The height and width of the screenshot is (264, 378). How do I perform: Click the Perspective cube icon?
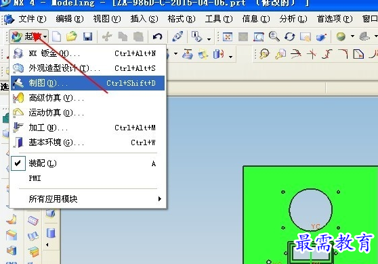321,37
